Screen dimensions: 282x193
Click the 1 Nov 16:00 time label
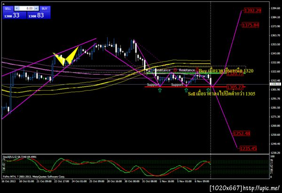pyautogui.click(x=167, y=181)
